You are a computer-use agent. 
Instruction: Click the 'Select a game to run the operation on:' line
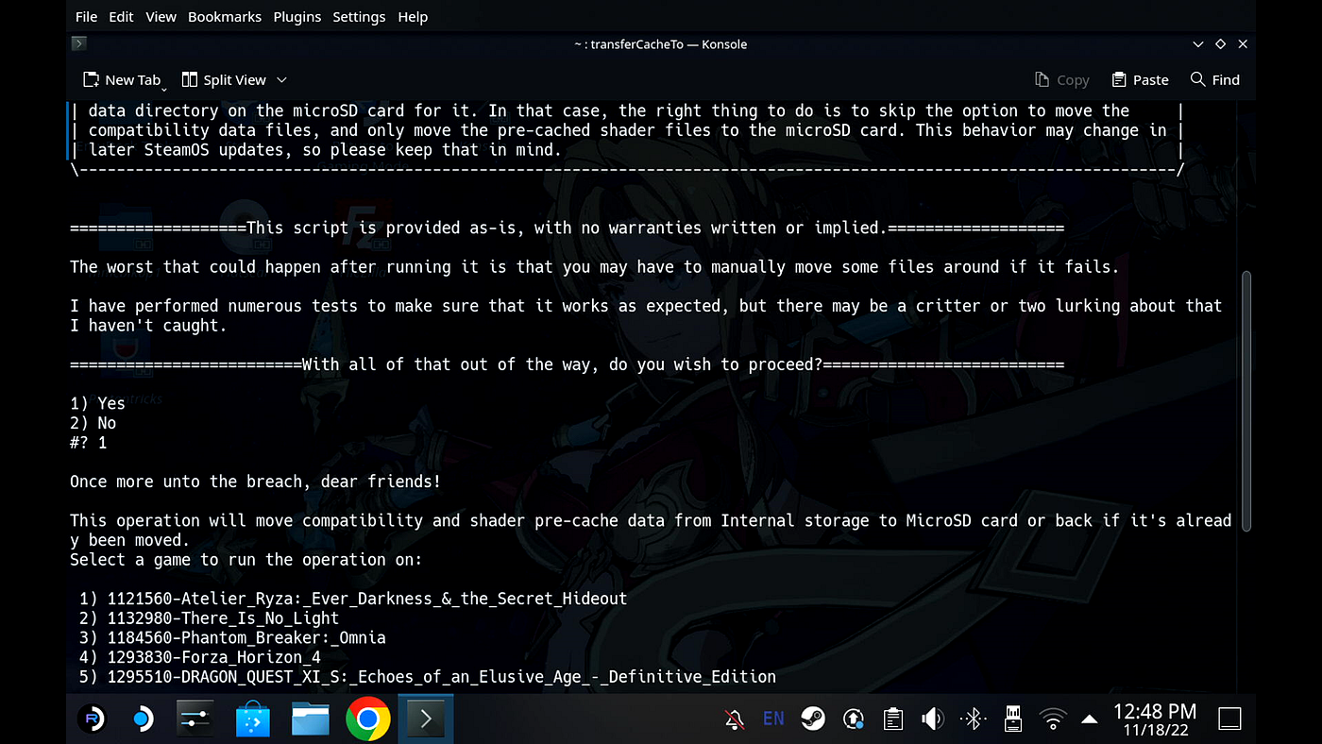[x=246, y=560]
